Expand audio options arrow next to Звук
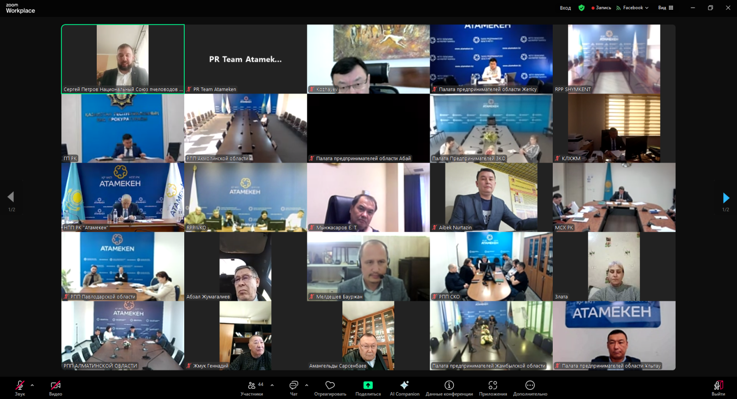 coord(32,385)
